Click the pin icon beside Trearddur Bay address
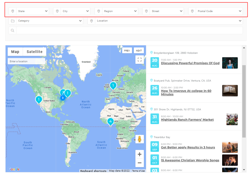Image resolution: width=251 pixels, height=177 pixels. (x=152, y=137)
